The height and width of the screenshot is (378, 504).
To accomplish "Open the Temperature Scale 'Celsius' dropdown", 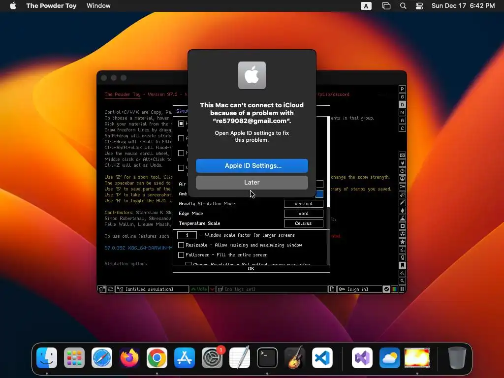I will coord(303,223).
